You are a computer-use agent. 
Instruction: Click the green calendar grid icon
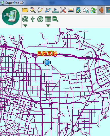[48, 19]
